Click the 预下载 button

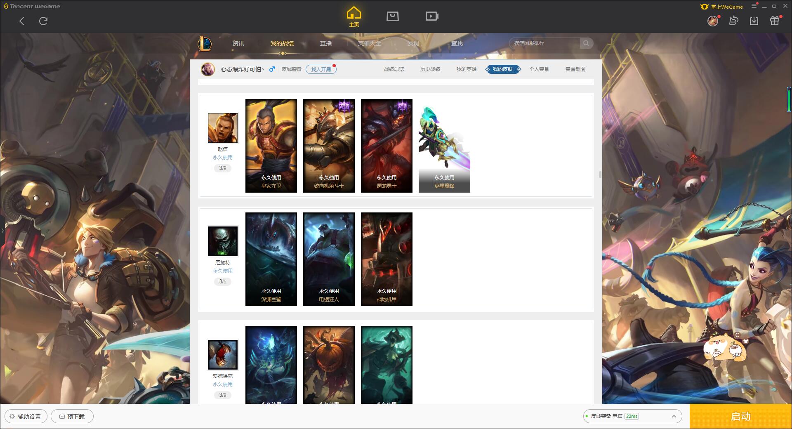click(72, 416)
